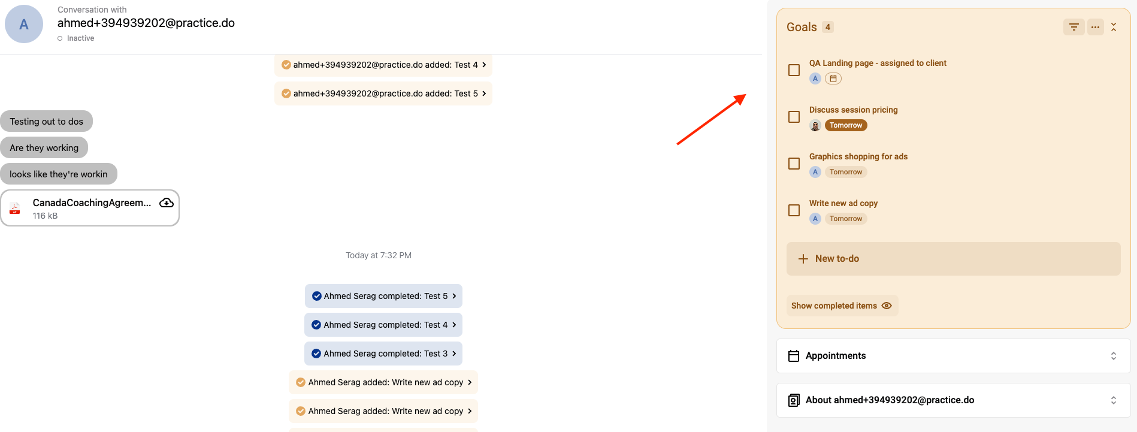Click the plus icon in New to-do
This screenshot has width=1137, height=432.
click(x=803, y=259)
